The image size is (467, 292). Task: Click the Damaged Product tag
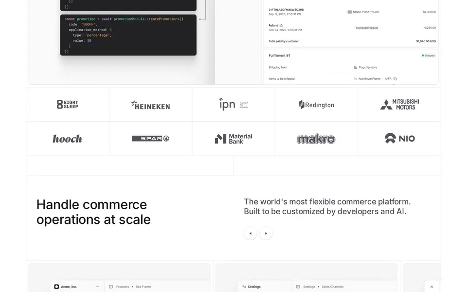click(x=367, y=28)
